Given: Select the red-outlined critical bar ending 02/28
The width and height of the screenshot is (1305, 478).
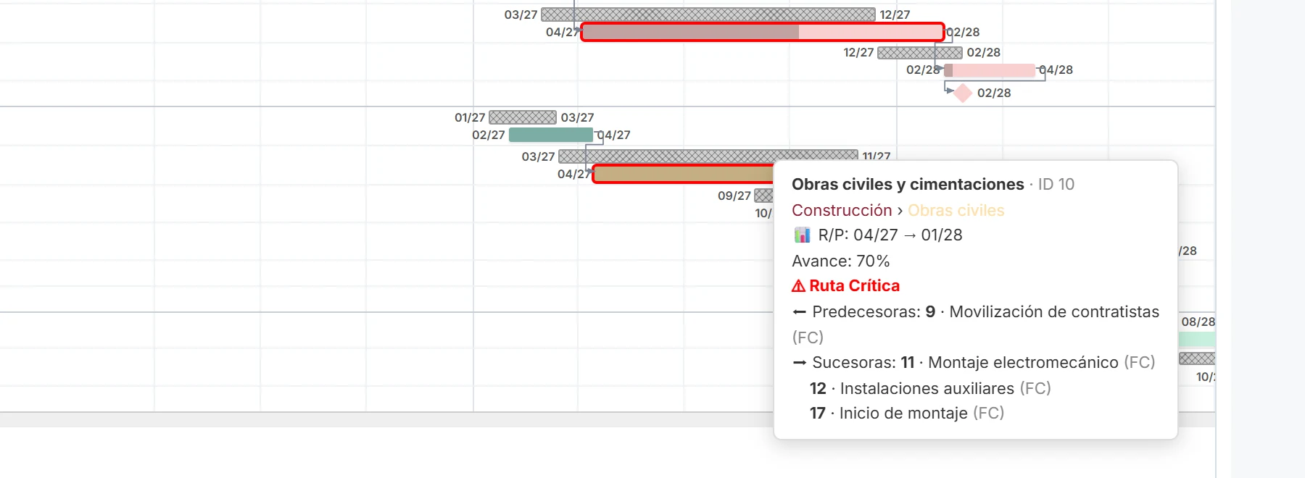Looking at the screenshot, I should click(763, 32).
